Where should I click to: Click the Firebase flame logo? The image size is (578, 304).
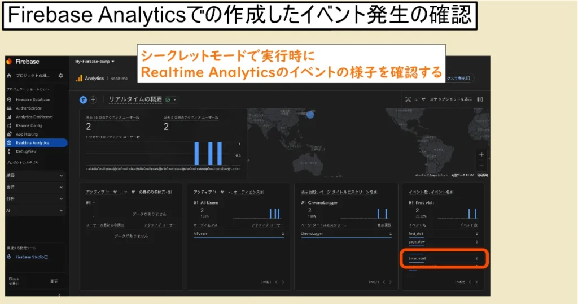click(9, 62)
